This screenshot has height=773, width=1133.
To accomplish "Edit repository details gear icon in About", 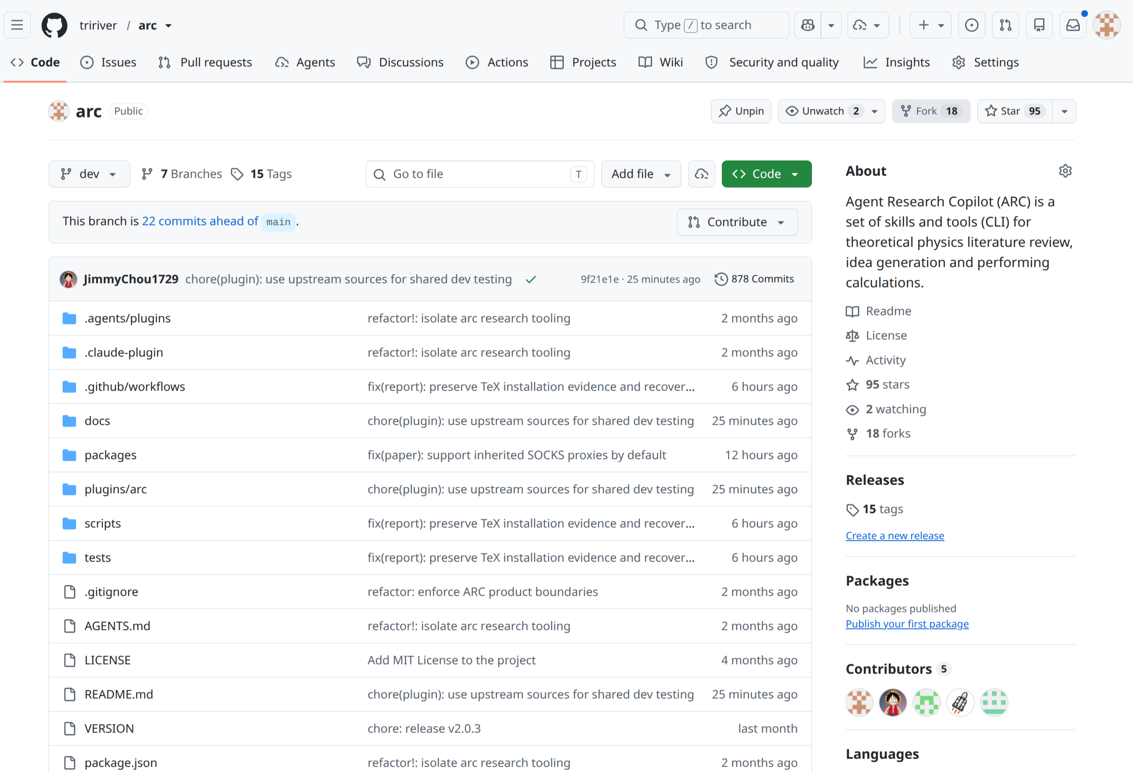I will [1065, 171].
